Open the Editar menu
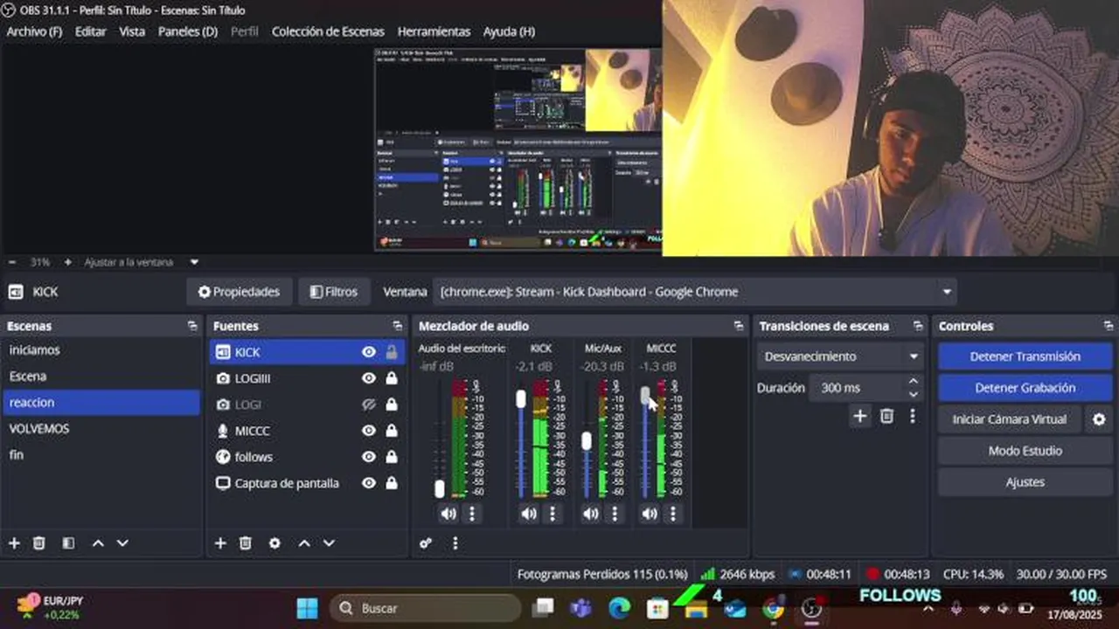The image size is (1119, 629). [91, 31]
